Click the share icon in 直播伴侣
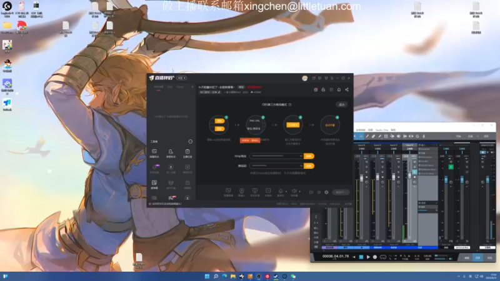 pyautogui.click(x=347, y=90)
